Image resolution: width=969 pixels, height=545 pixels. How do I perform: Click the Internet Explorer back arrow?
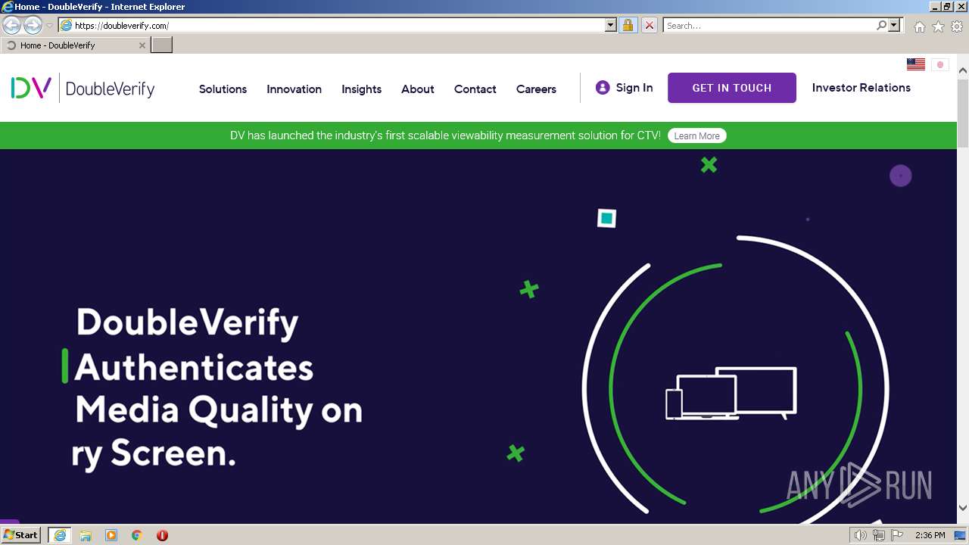click(x=12, y=26)
